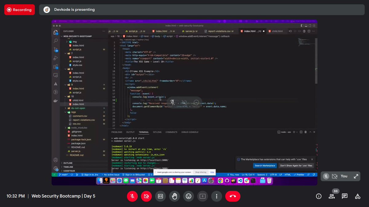Switch to the PROBLEMS panel tab
This screenshot has width=369, height=207.
(117, 132)
